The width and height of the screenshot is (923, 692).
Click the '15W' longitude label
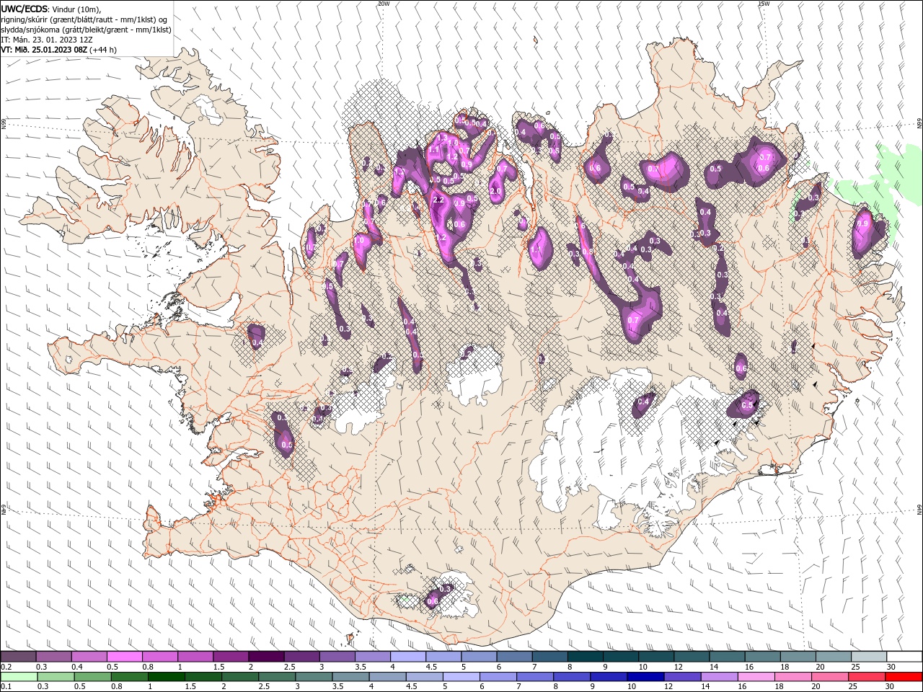[764, 4]
